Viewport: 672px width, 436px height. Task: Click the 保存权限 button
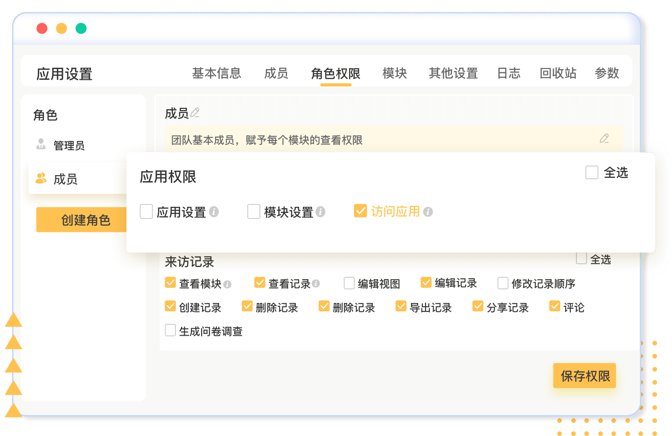584,376
